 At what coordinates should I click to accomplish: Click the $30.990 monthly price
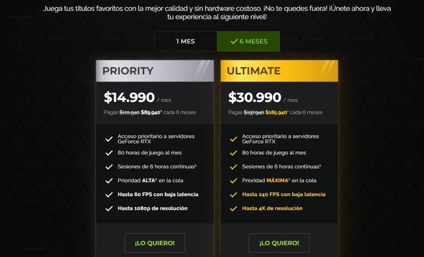click(x=255, y=97)
